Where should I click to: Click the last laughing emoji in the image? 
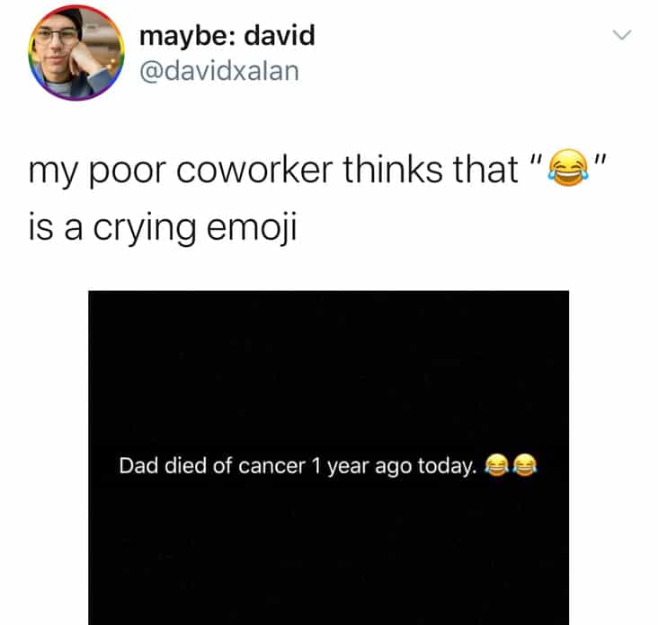pyautogui.click(x=525, y=465)
